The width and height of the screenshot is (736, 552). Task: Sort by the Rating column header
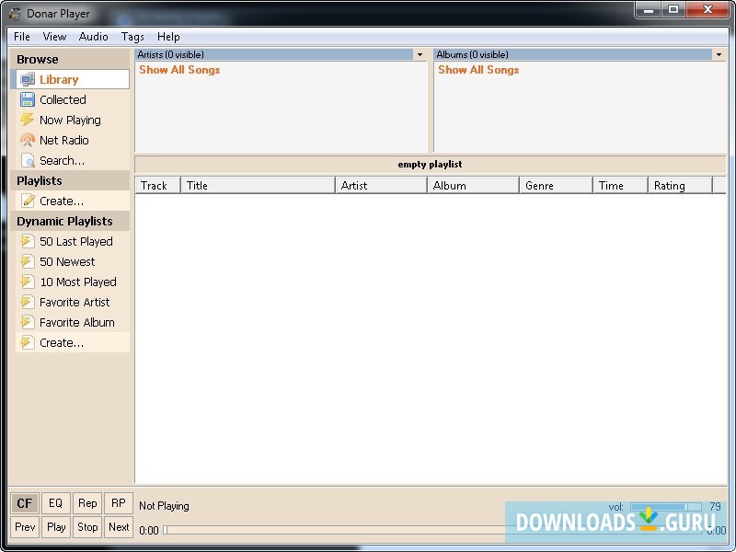click(x=680, y=186)
